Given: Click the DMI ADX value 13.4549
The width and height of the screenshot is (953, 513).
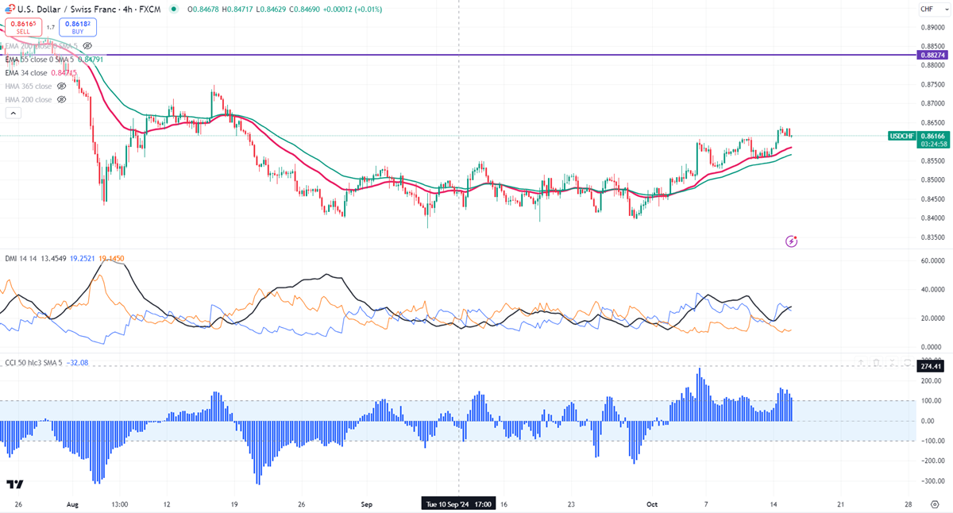Looking at the screenshot, I should [52, 258].
